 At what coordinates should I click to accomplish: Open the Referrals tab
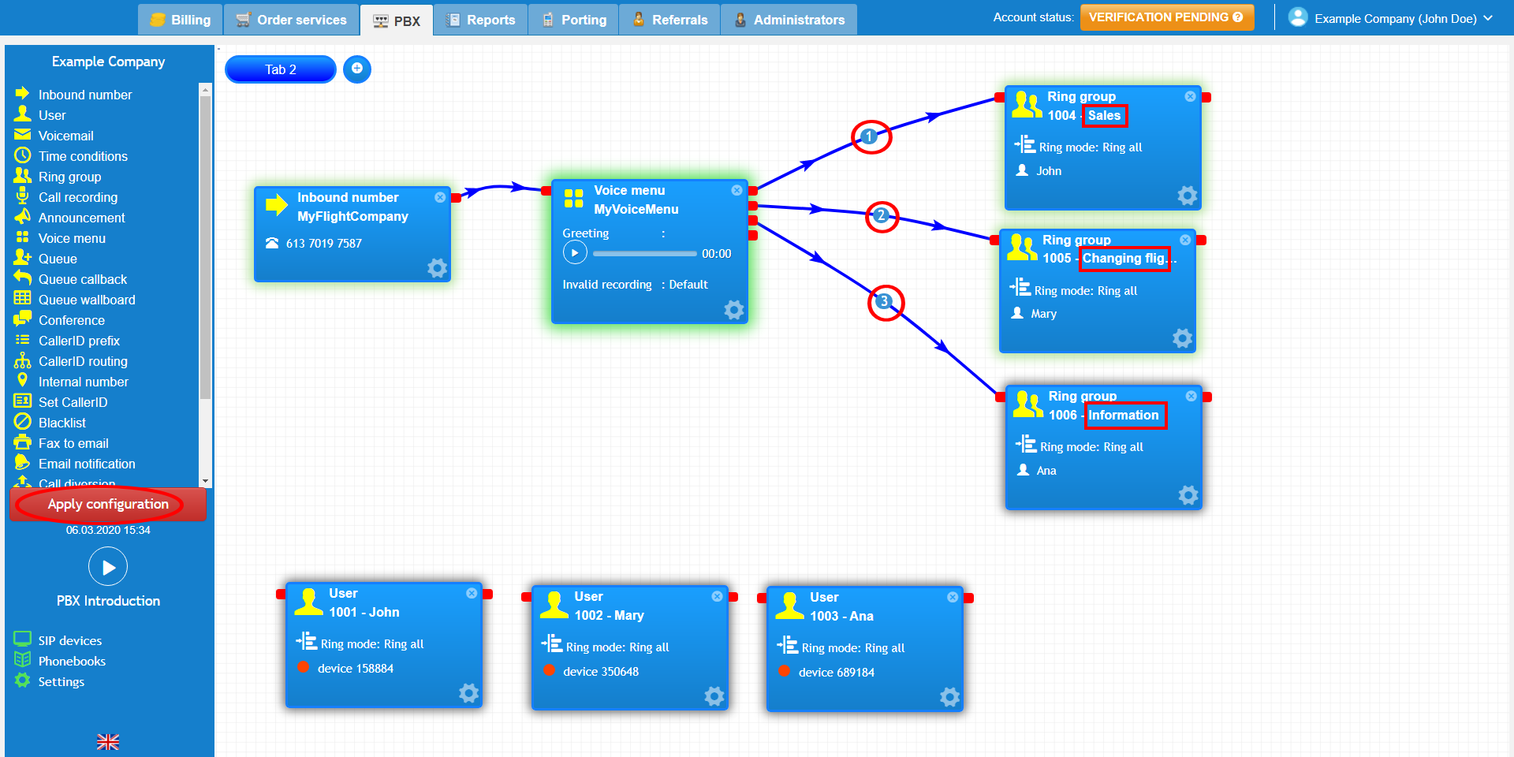tap(669, 20)
